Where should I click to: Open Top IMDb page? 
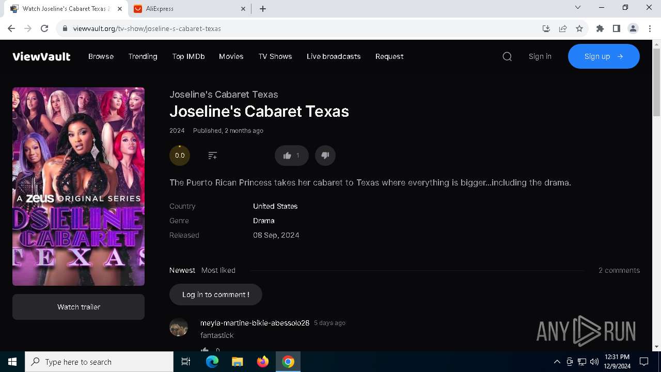[188, 56]
